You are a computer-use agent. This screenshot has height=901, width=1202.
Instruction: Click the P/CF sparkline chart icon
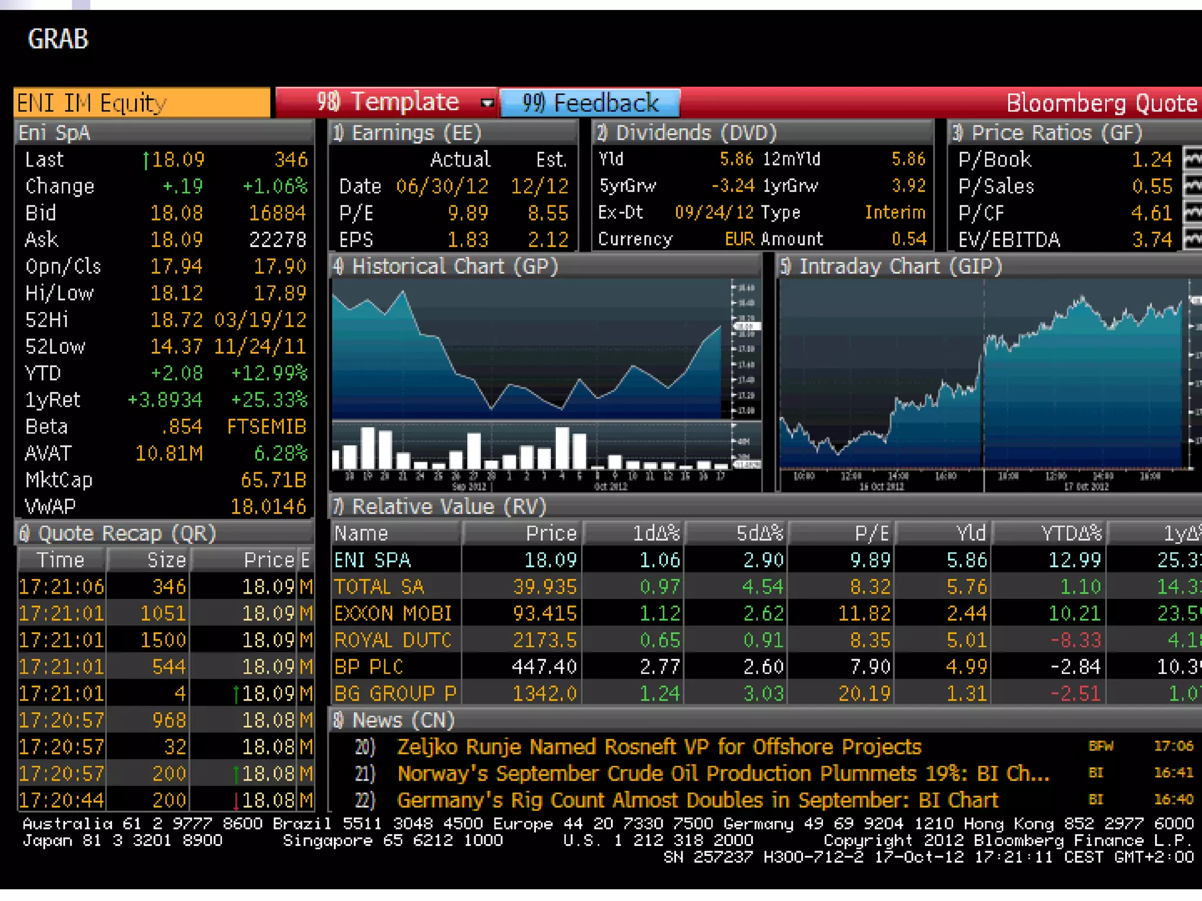1192,212
